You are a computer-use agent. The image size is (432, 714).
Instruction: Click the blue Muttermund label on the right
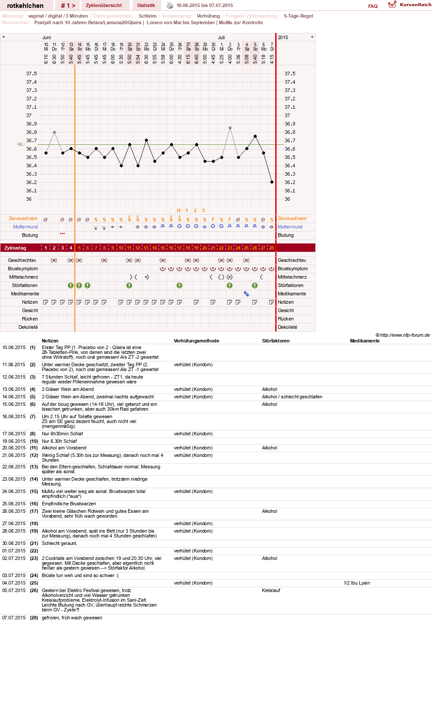[x=290, y=227]
